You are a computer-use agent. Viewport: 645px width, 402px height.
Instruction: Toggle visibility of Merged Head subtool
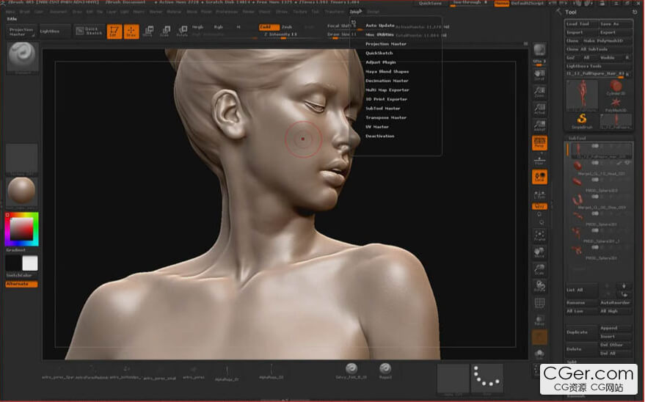(627, 163)
